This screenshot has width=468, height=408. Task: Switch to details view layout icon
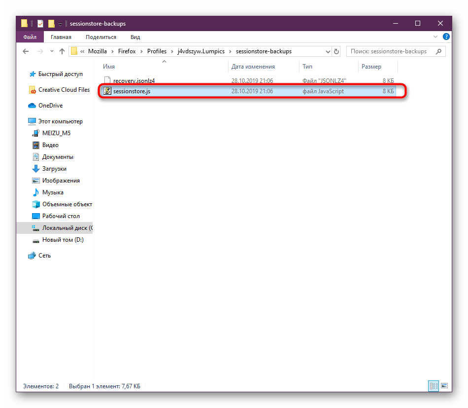[434, 386]
